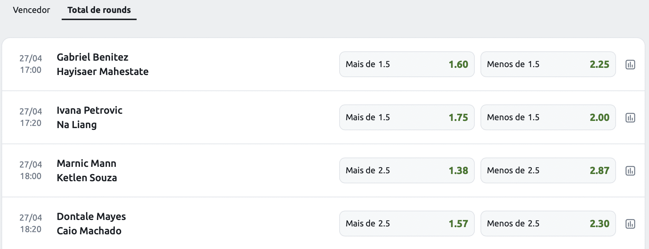This screenshot has height=249, width=649.
Task: Choose Mais de 2.5 at 1.38
Action: (x=407, y=170)
